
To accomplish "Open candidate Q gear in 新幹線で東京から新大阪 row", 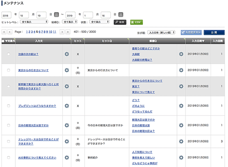I will [x=181, y=86].
